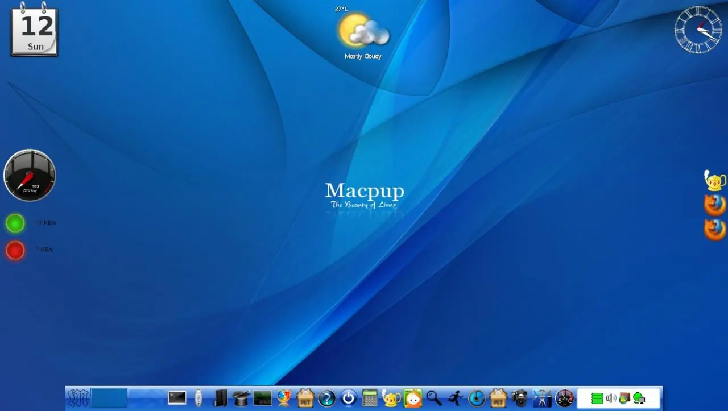Viewport: 728px width, 411px height.
Task: Open the USB drive icon
Action: coord(198,398)
